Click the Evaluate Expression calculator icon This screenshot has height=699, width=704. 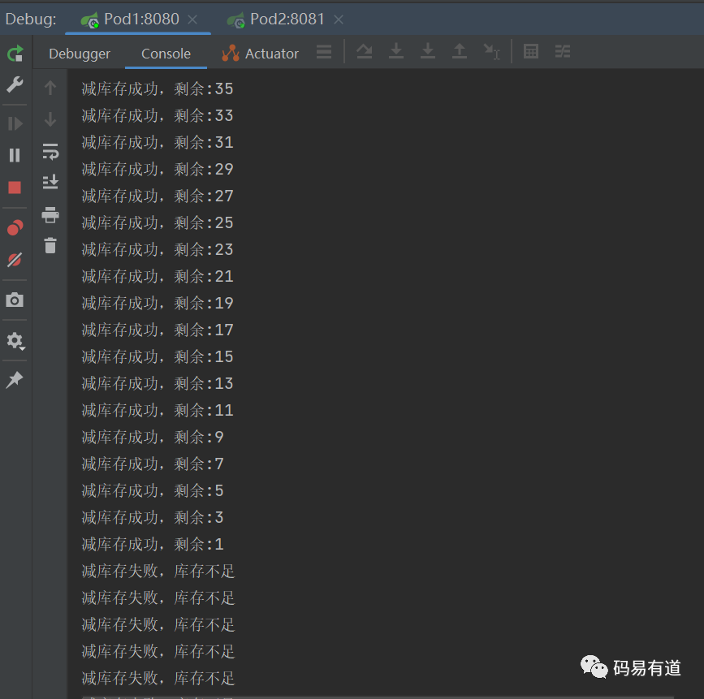click(x=531, y=52)
